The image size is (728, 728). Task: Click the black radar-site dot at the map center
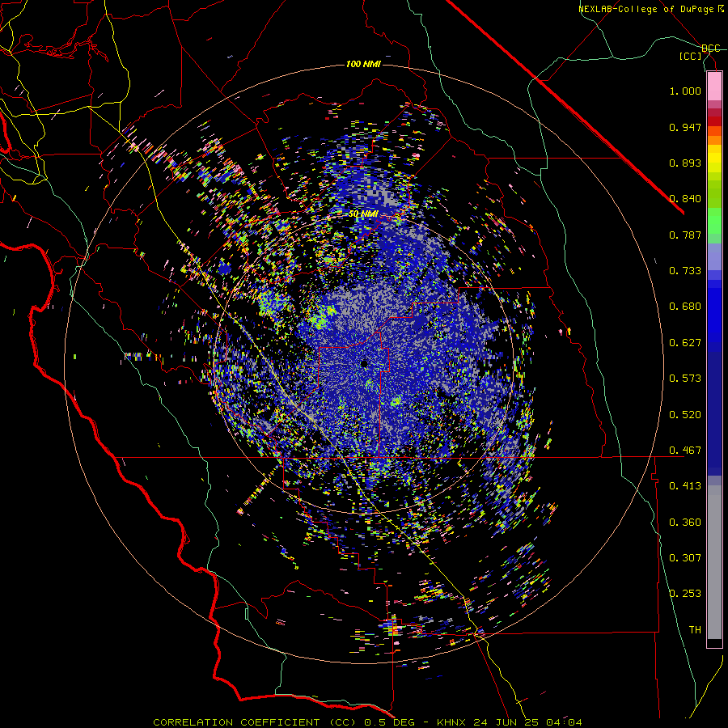pos(364,364)
